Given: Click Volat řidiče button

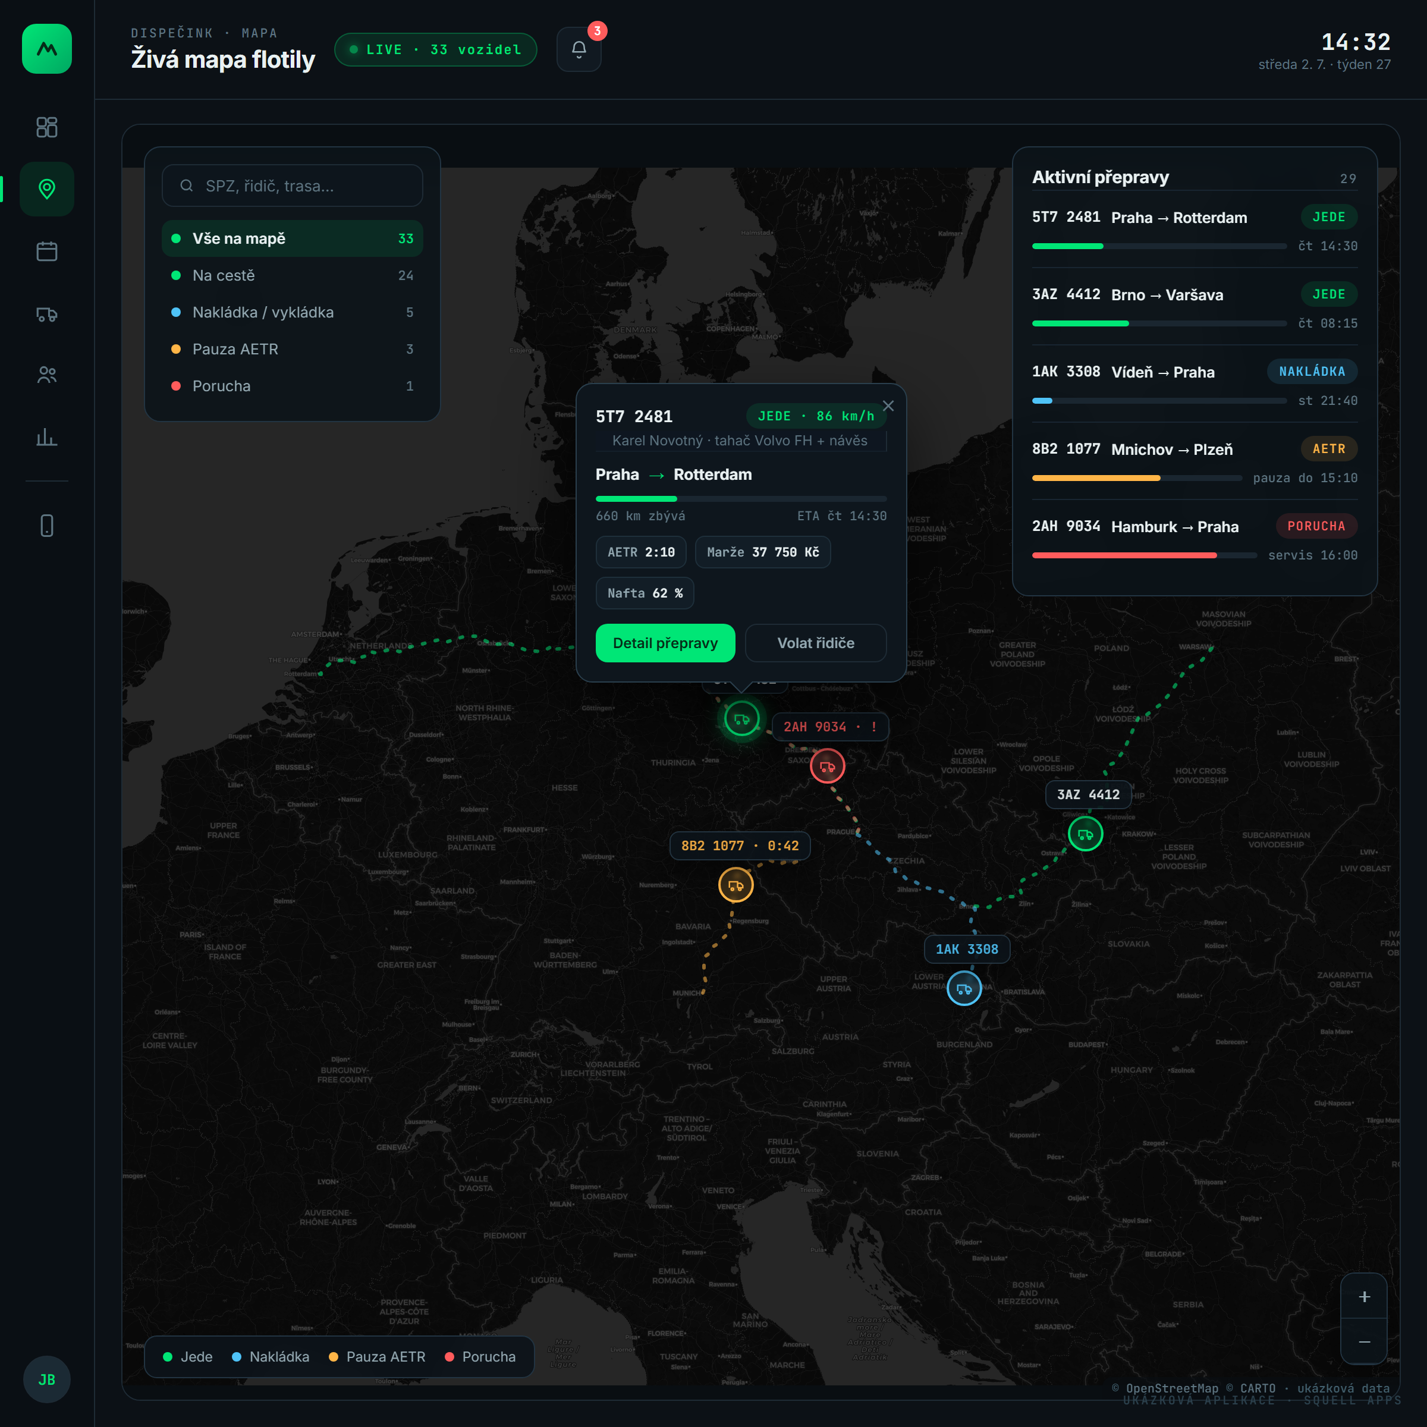Looking at the screenshot, I should pos(815,643).
